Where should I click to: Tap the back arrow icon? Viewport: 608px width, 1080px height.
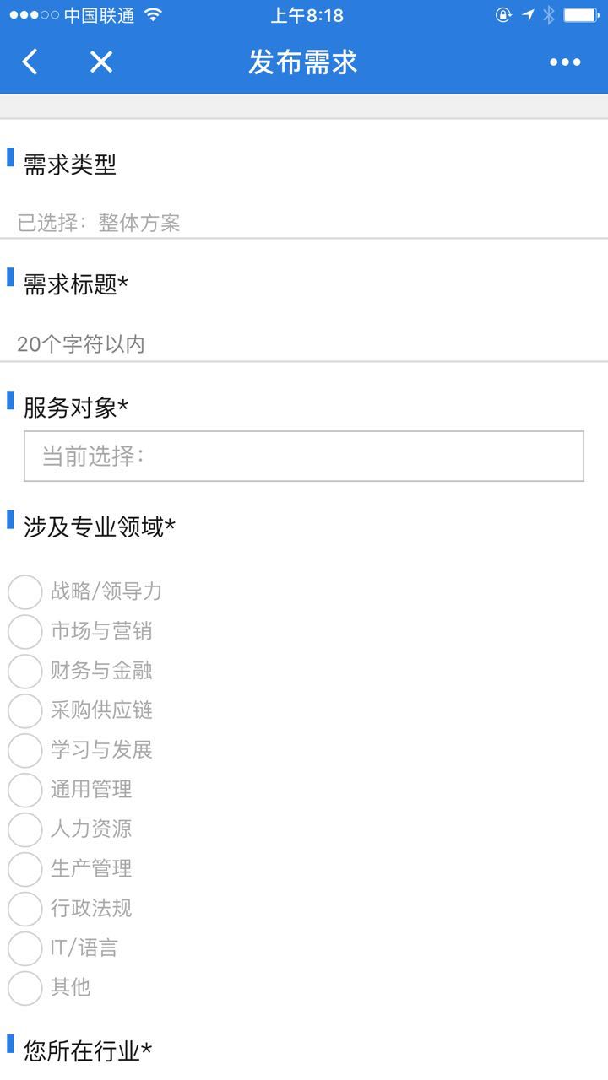30,62
